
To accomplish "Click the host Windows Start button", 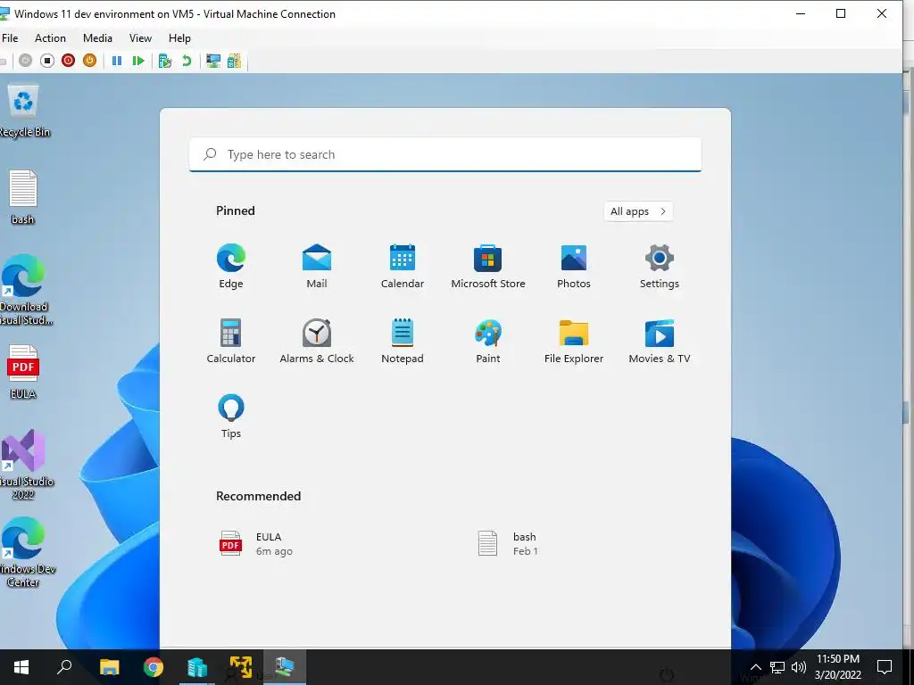I will click(x=21, y=667).
